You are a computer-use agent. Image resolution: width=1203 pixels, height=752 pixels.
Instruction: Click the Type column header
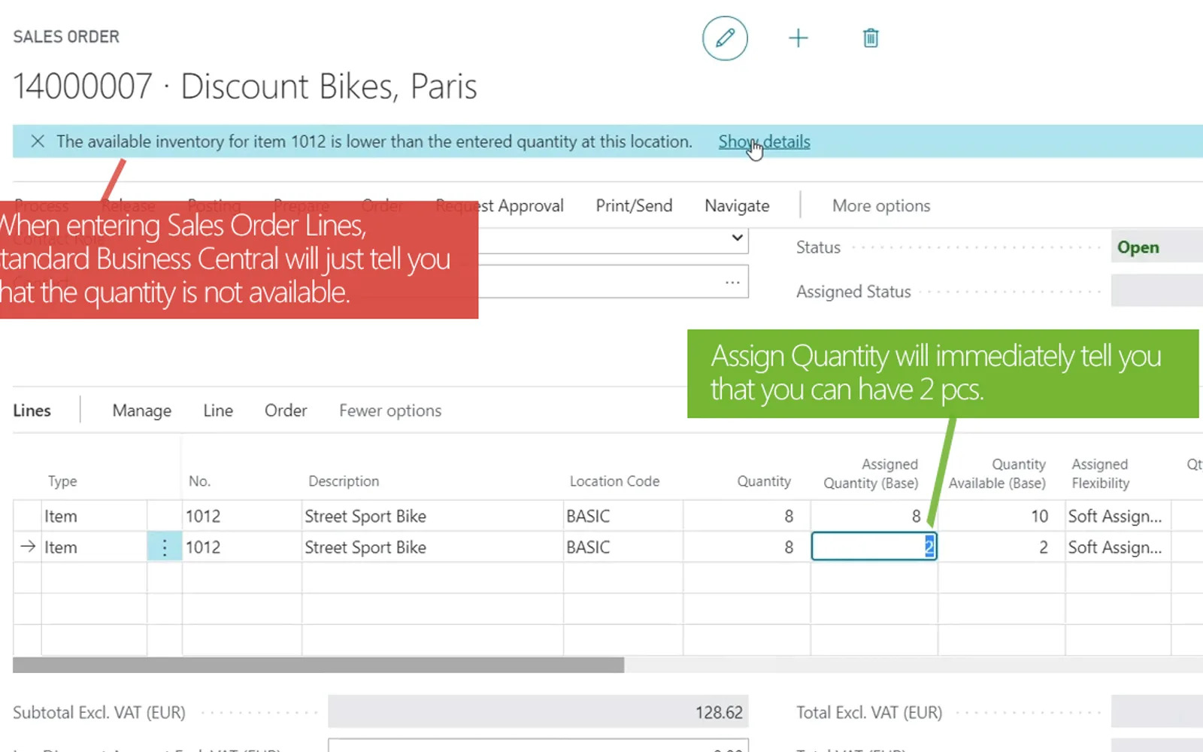62,481
